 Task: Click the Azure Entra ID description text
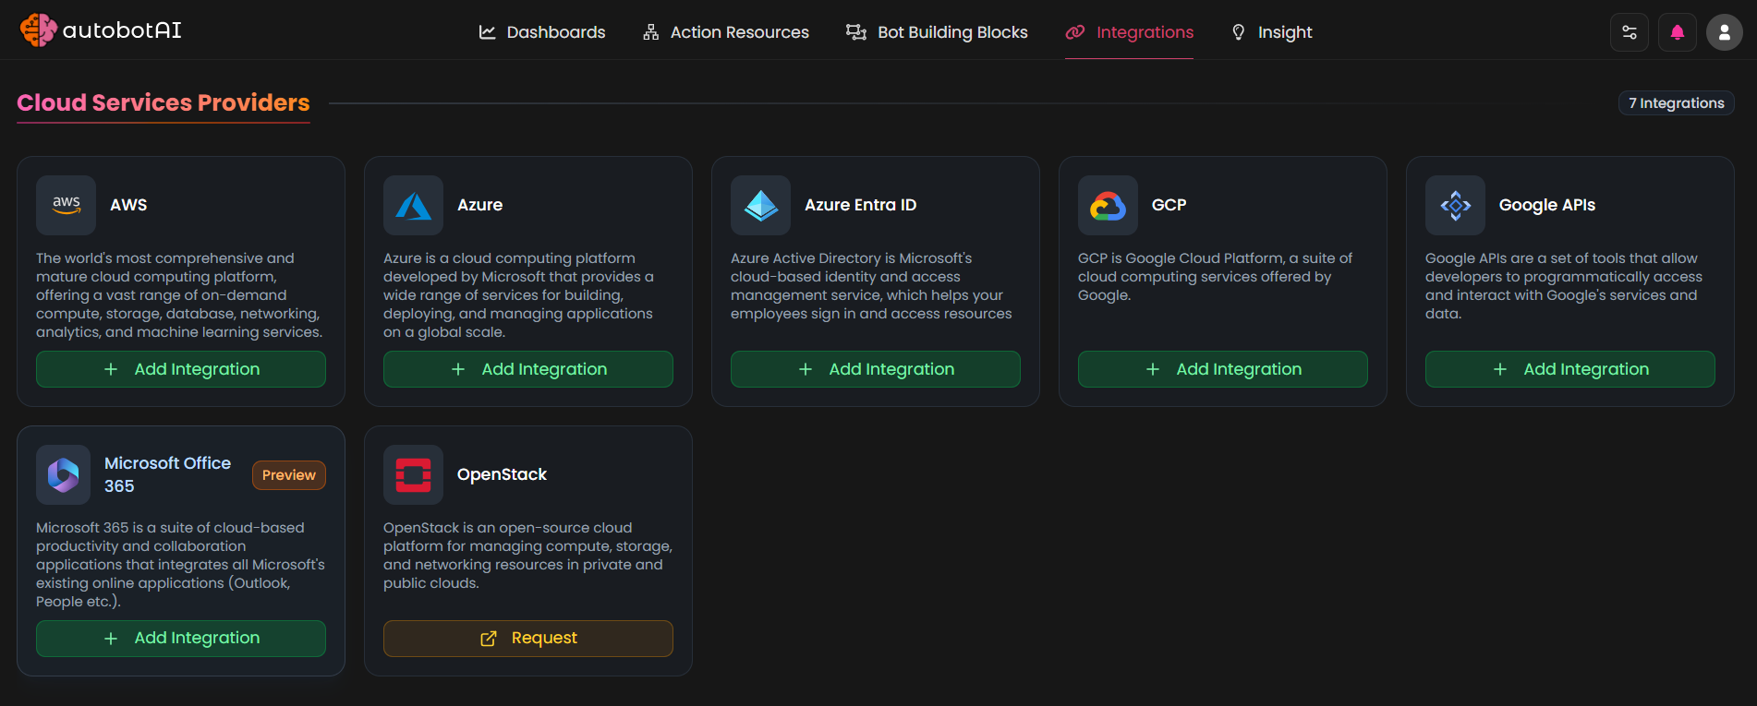(x=871, y=286)
